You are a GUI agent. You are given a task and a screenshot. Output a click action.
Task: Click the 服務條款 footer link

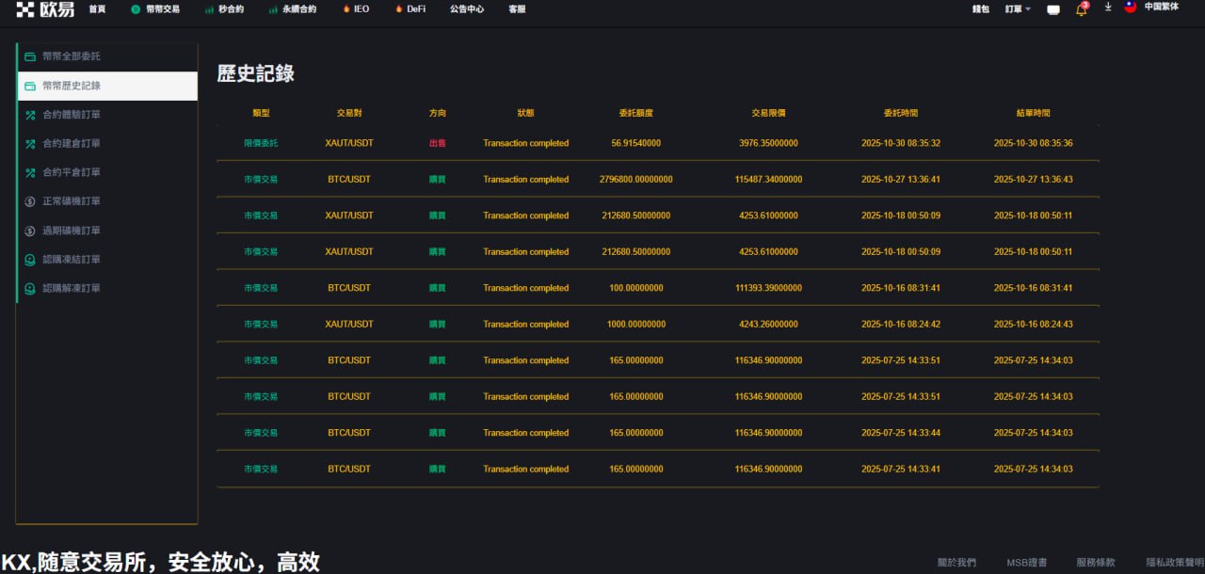(1096, 563)
